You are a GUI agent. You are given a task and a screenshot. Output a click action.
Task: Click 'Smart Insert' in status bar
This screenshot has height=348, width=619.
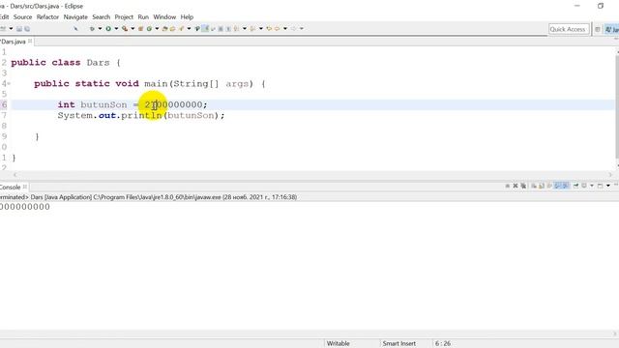click(398, 343)
